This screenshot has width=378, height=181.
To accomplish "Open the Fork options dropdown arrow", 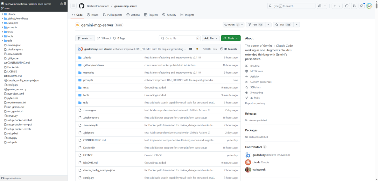I will tap(268, 25).
